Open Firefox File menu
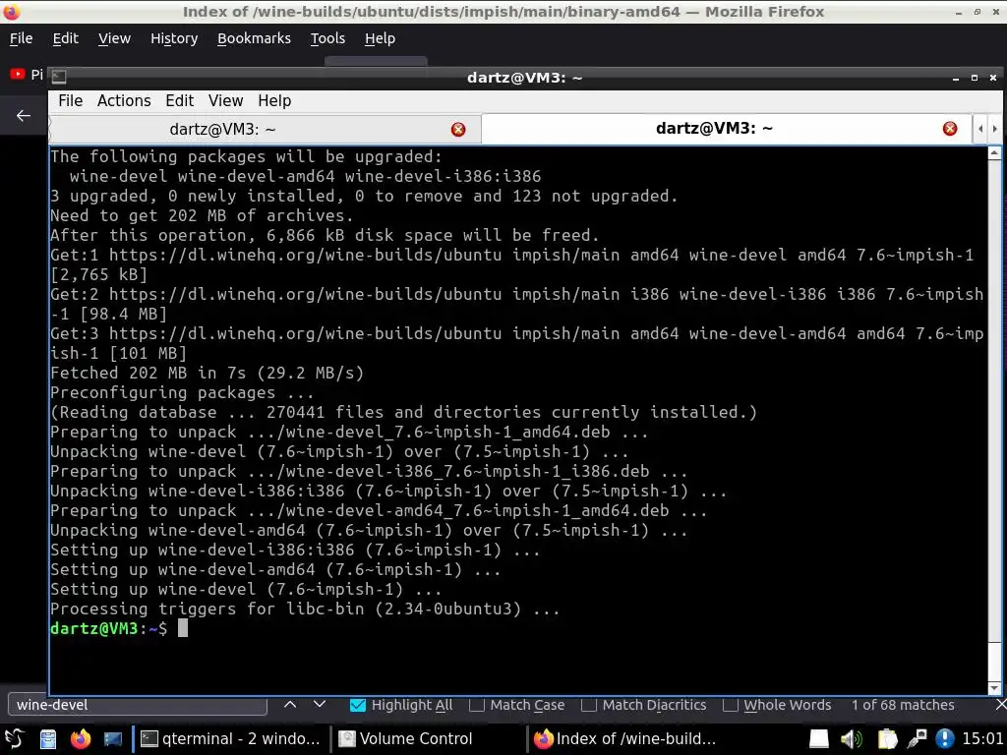Viewport: 1007px width, 755px height. [x=22, y=38]
